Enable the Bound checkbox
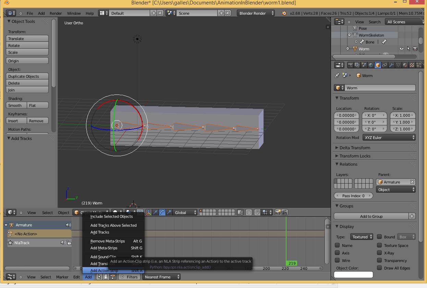Image resolution: width=427 pixels, height=288 pixels. 379,237
